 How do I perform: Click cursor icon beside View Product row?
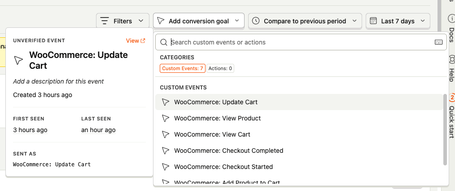[x=166, y=118]
